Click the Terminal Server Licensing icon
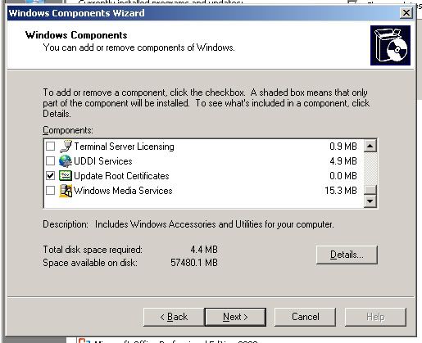 (x=66, y=147)
